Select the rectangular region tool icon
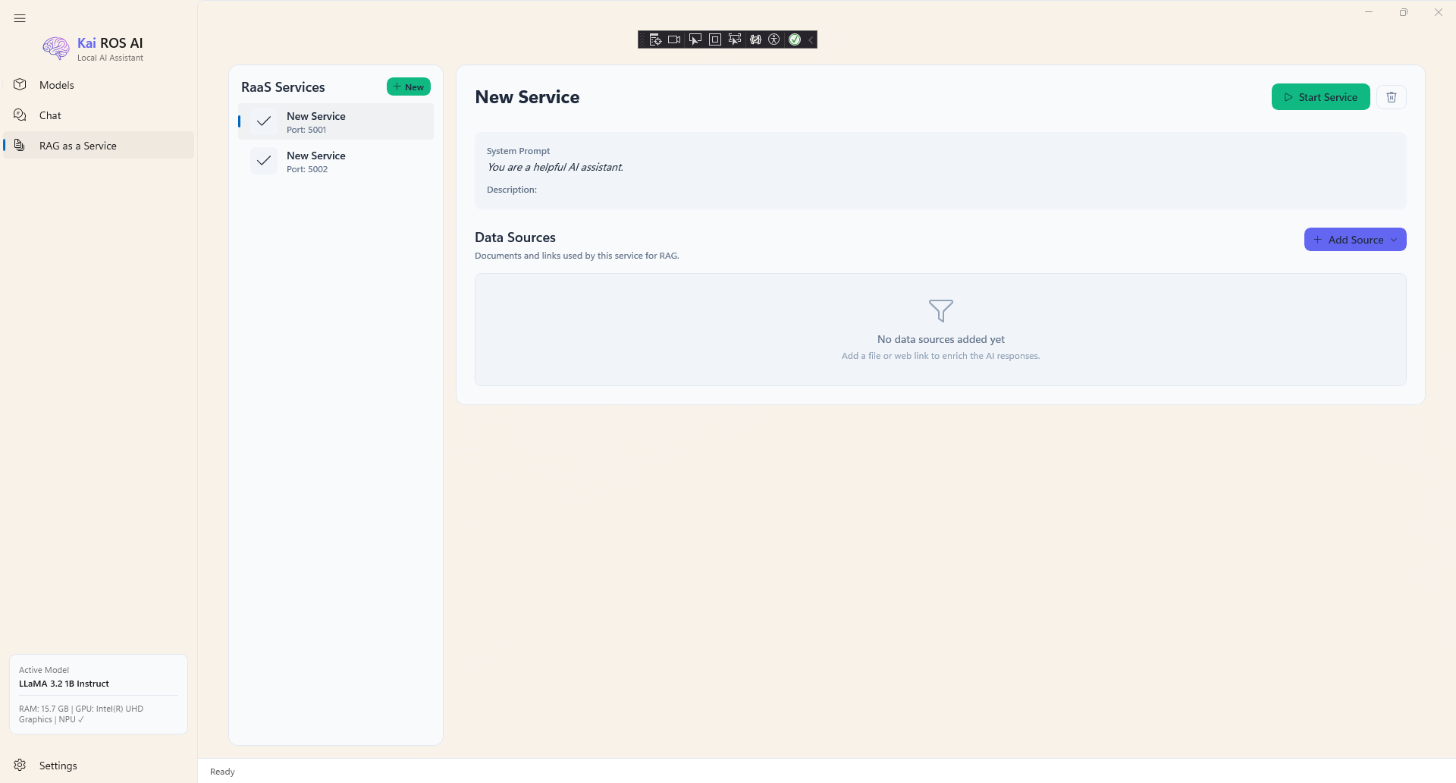 tap(714, 39)
